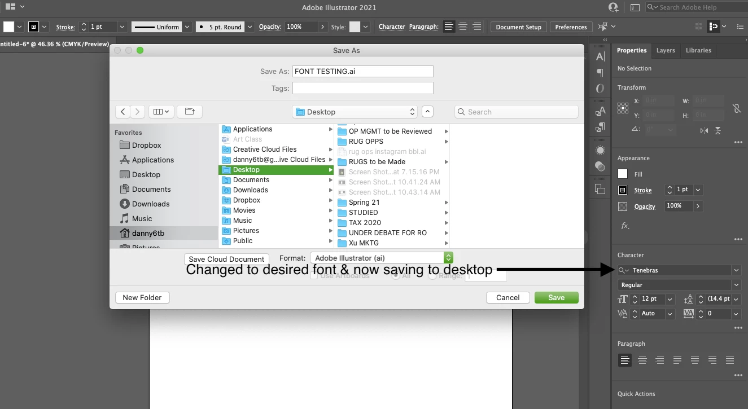
Task: Align paragraph center in Properties panel
Action: pos(642,360)
